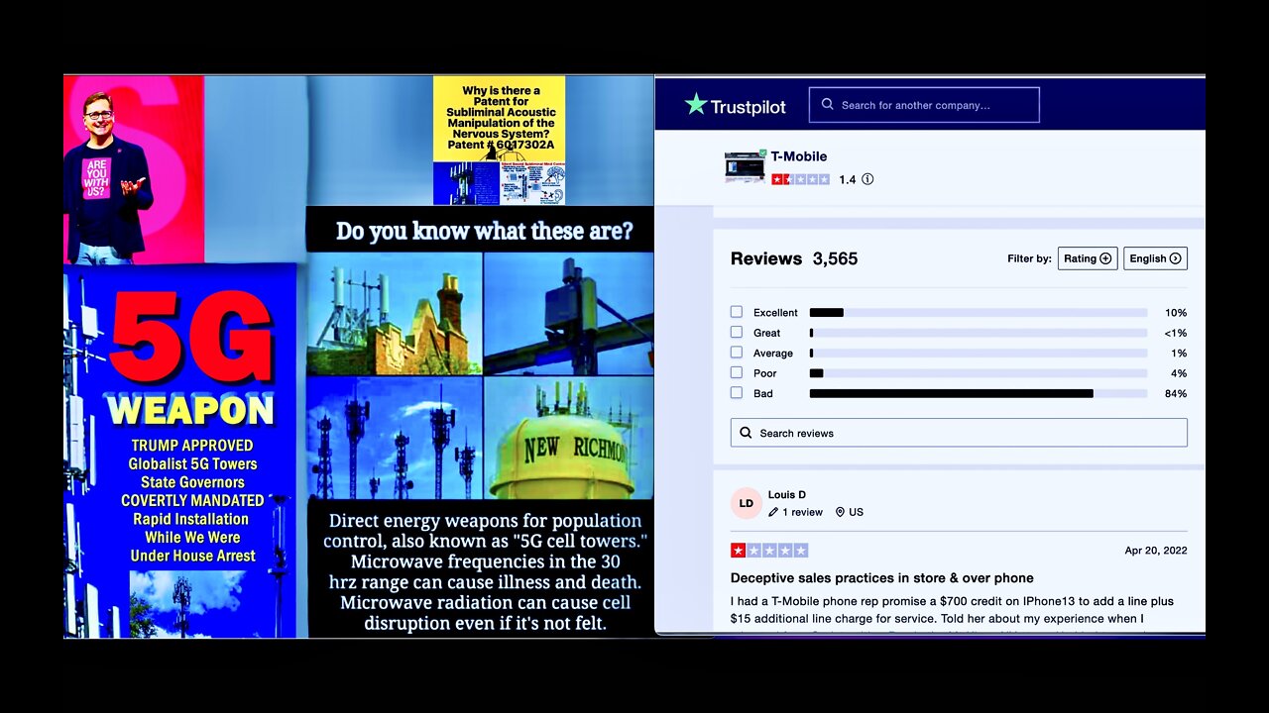Click the Poor 4% rating bar

pyautogui.click(x=979, y=373)
